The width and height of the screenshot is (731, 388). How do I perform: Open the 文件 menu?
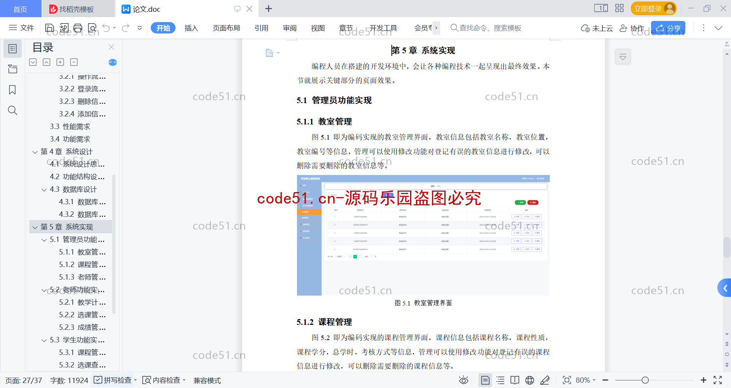point(21,28)
